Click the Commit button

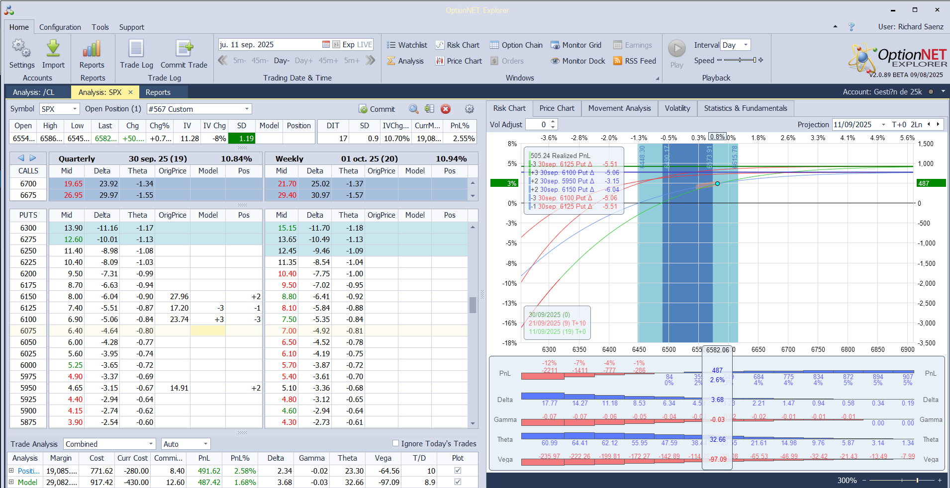(x=377, y=109)
